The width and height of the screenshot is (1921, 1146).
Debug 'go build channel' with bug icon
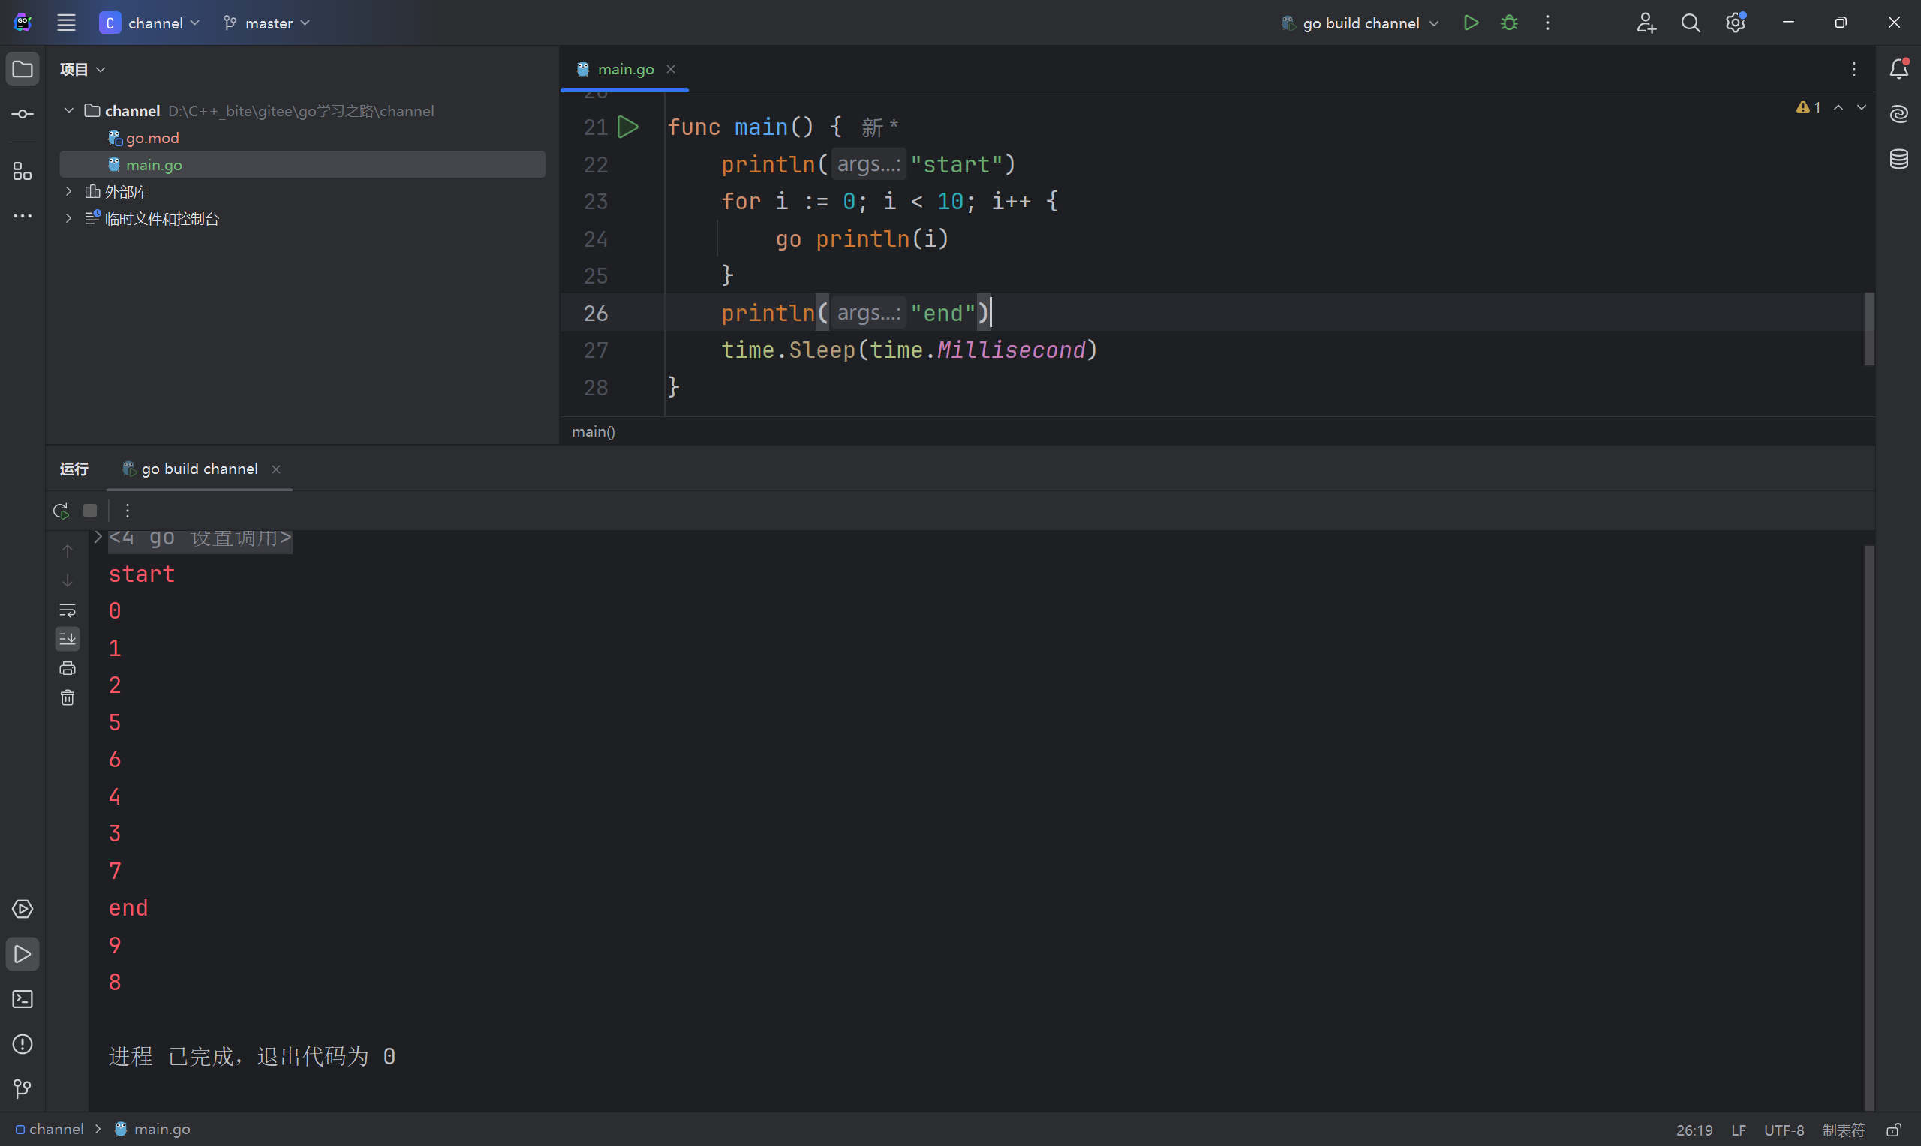tap(1508, 22)
